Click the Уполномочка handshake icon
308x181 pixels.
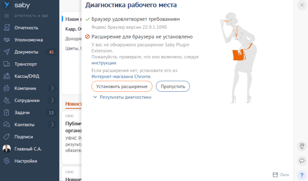7,40
